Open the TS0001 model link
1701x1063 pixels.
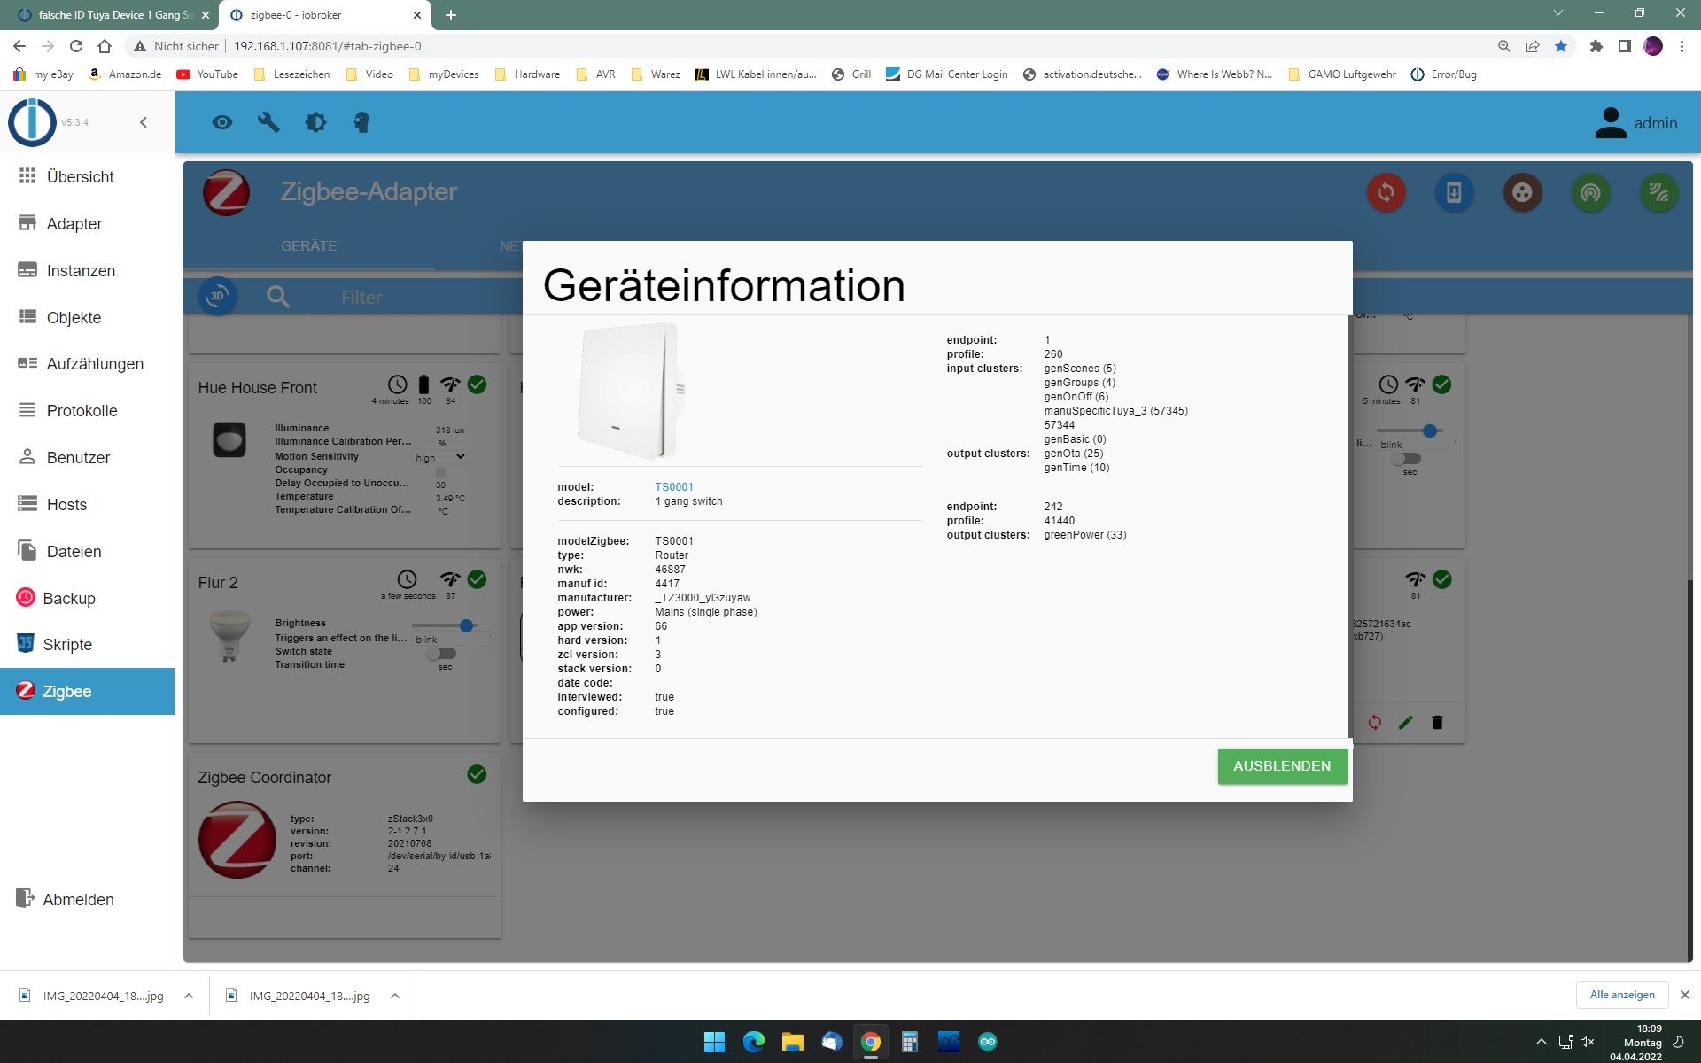(673, 487)
